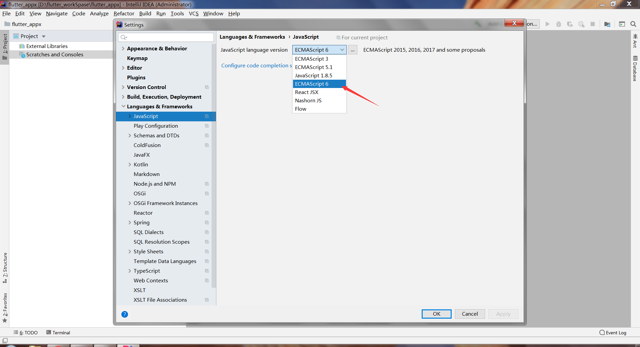The image size is (640, 347).
Task: Click the Settings help question mark icon
Action: pyautogui.click(x=125, y=314)
